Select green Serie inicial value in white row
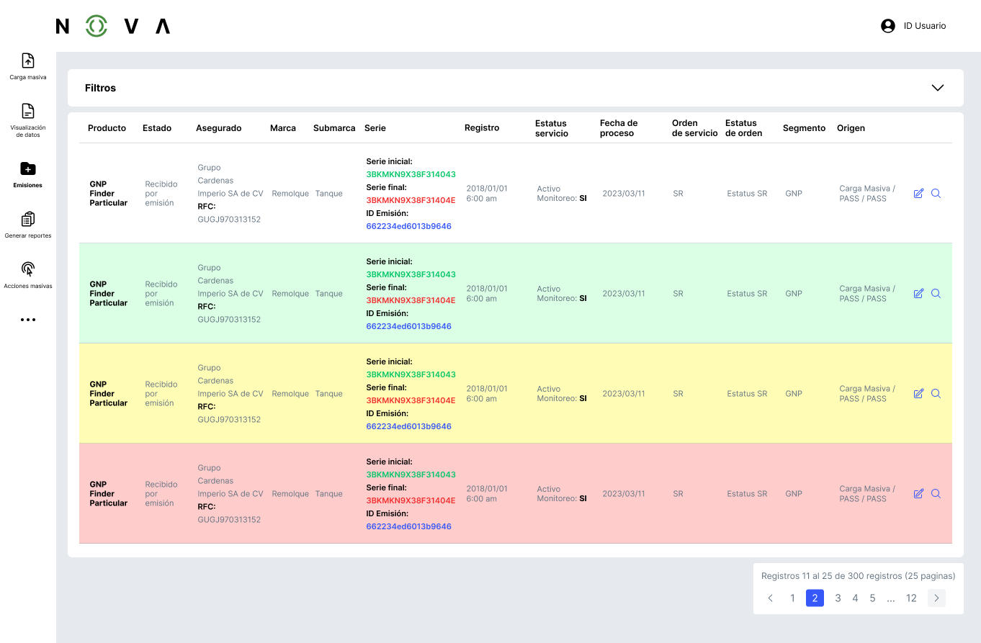The width and height of the screenshot is (981, 643). [411, 174]
